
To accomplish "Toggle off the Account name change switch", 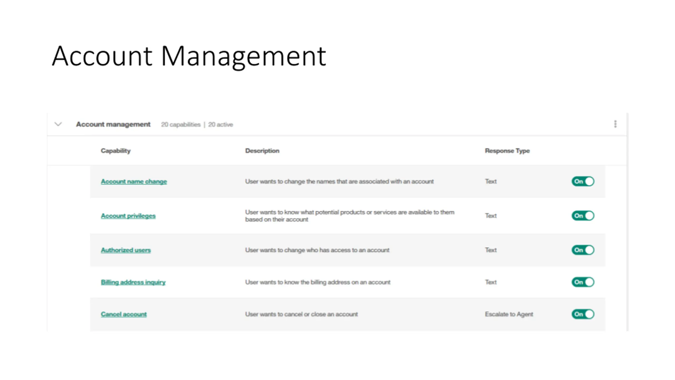I will 583,182.
